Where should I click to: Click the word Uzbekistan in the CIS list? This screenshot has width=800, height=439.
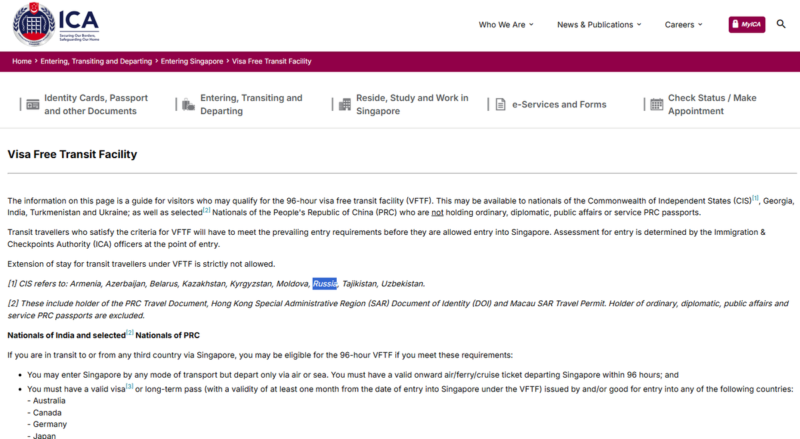[x=403, y=284]
